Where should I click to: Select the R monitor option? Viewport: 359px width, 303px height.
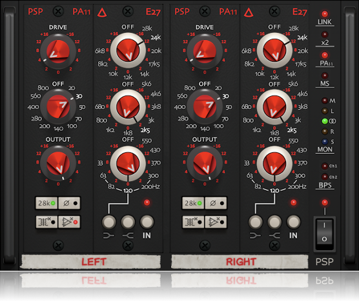(324, 132)
